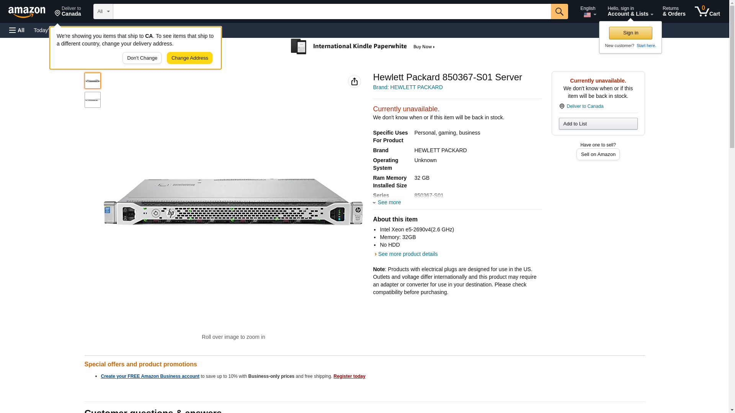
Task: Click the International Kindle Paperwhite banner
Action: coord(363,47)
